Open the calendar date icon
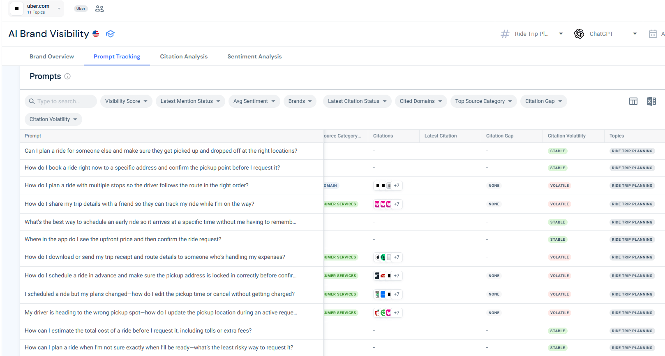Image resolution: width=665 pixels, height=356 pixels. pyautogui.click(x=653, y=34)
